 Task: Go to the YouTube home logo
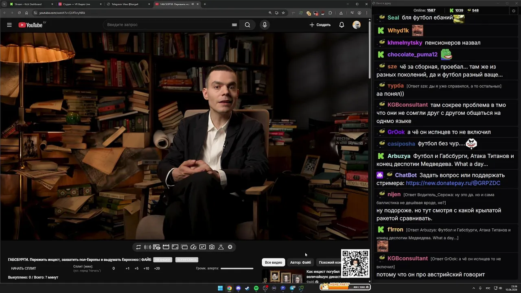pos(31,25)
